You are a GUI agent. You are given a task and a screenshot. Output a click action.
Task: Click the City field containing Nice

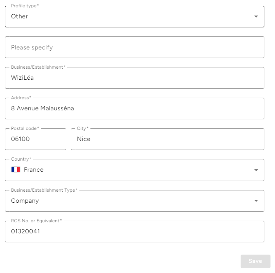(167, 139)
